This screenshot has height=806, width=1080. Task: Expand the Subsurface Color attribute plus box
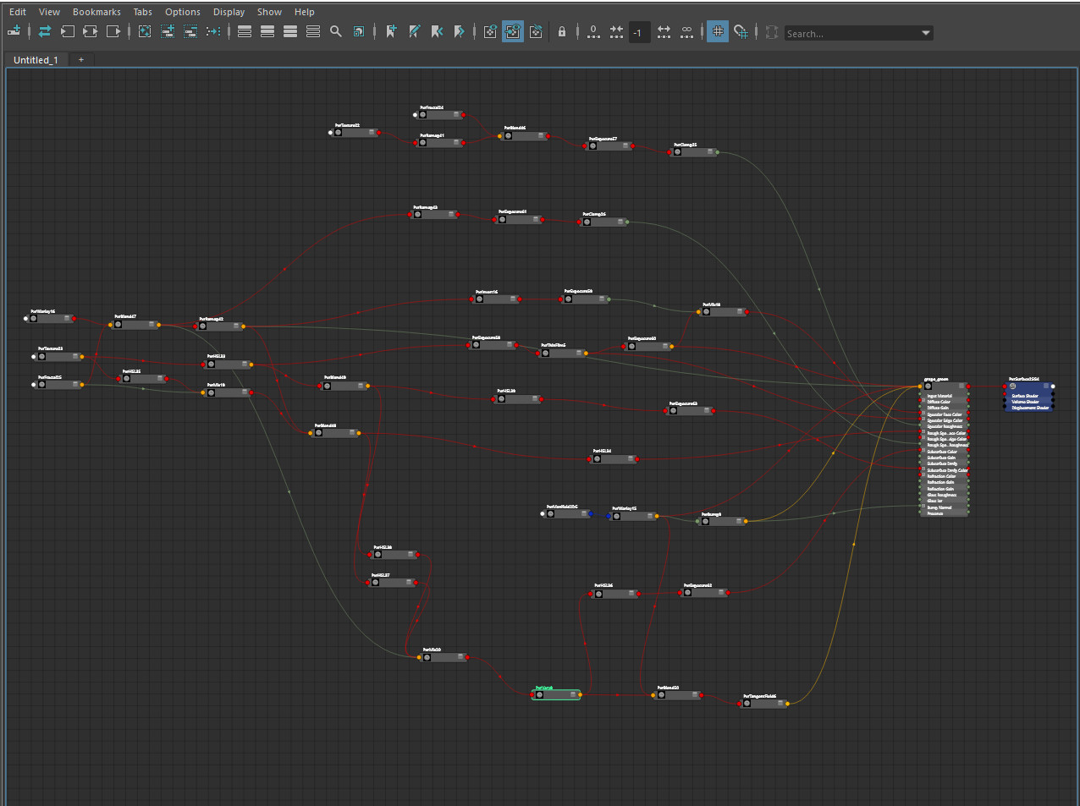click(x=923, y=452)
